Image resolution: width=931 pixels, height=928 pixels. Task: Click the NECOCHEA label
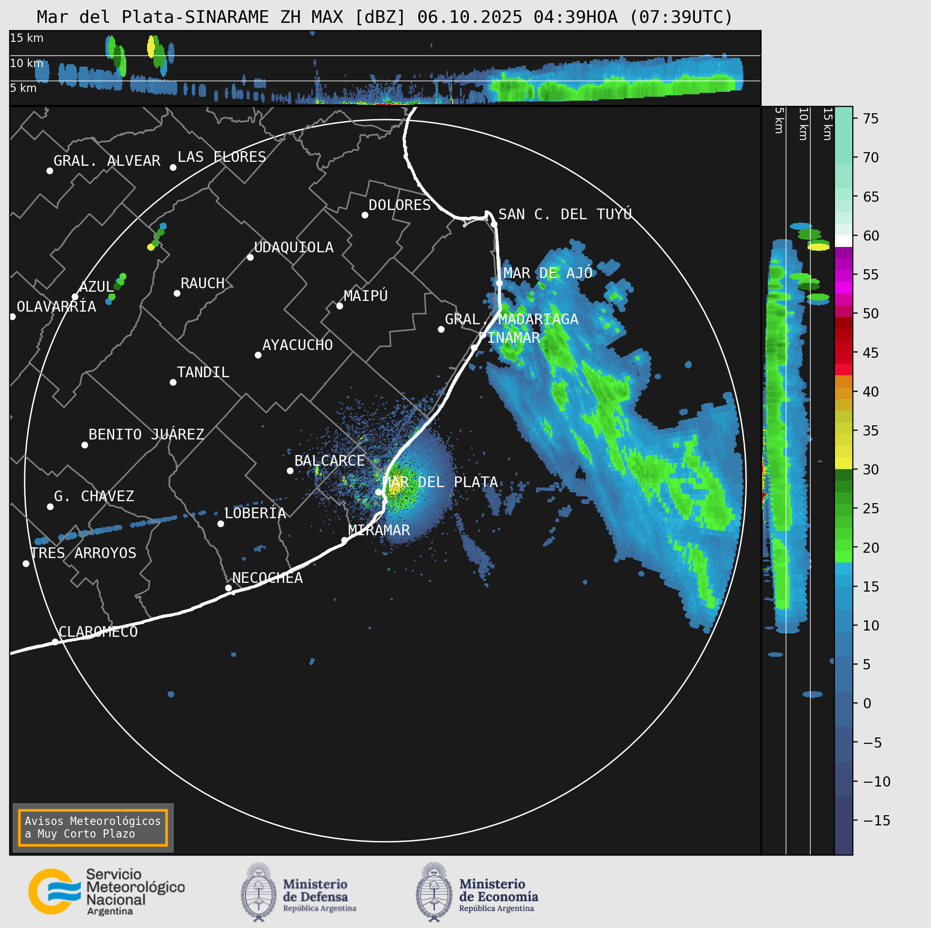pyautogui.click(x=268, y=578)
